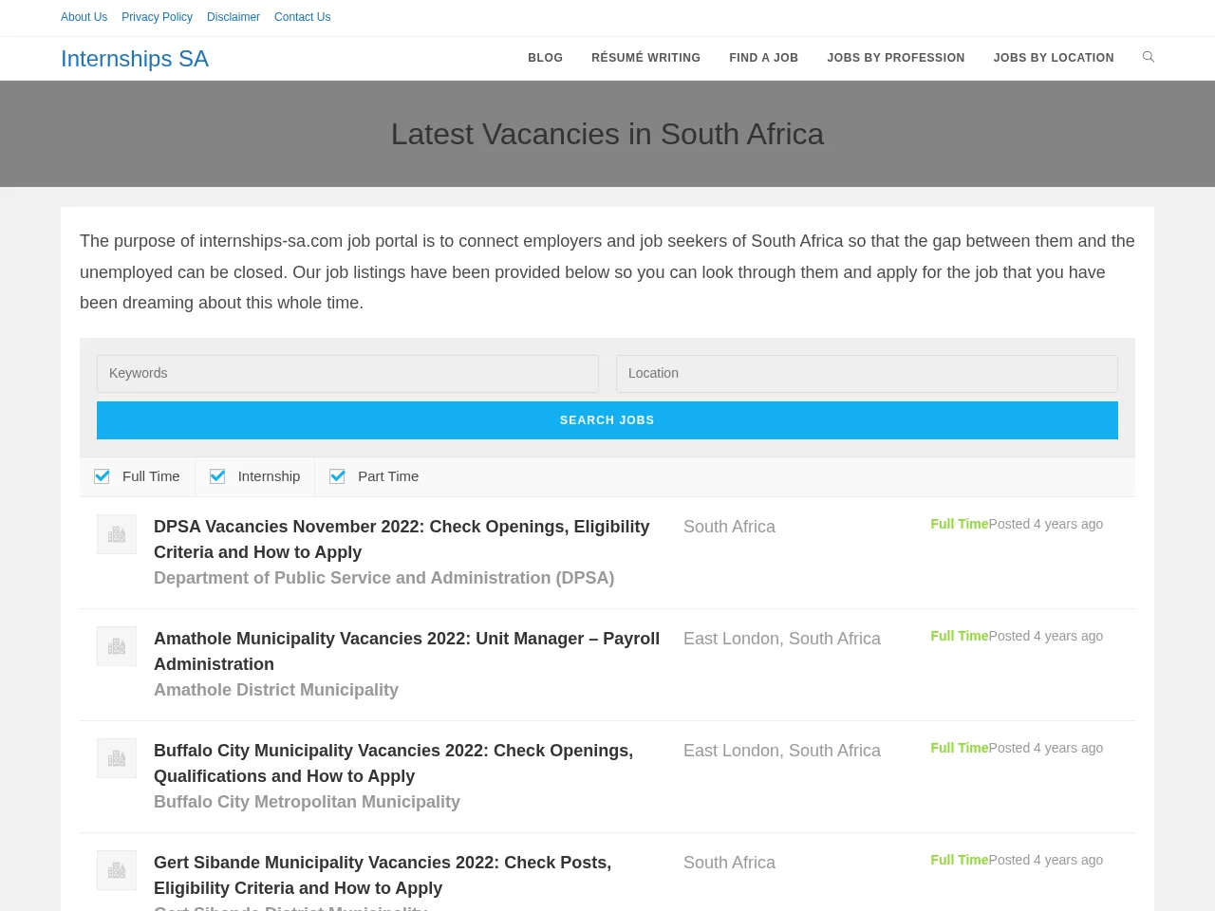Viewport: 1215px width, 911px height.
Task: Open the Disclaimer link
Action: 234,17
